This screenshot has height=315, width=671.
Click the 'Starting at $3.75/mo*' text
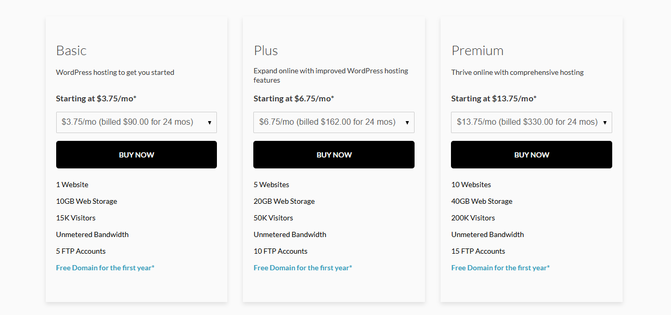(96, 98)
